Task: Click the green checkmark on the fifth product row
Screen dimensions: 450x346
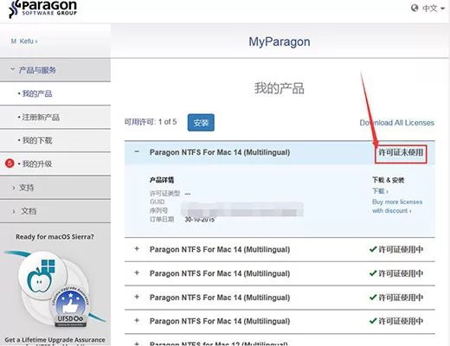Action: 373,321
